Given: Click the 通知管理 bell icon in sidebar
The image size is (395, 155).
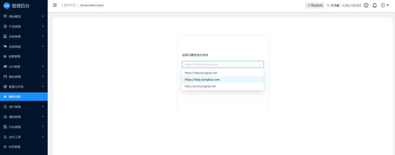Looking at the screenshot, I should [x=5, y=117].
